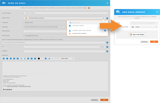
Task: Click plus icon beside the Subject field
Action: [x=107, y=51]
